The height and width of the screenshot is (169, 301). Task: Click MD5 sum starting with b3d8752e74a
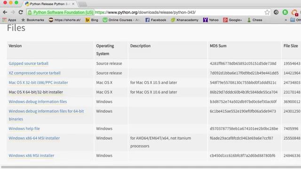243,102
